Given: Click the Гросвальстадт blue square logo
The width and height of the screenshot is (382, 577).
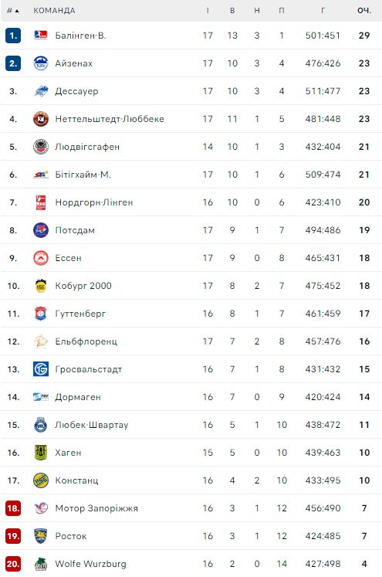Looking at the screenshot, I should [x=40, y=369].
